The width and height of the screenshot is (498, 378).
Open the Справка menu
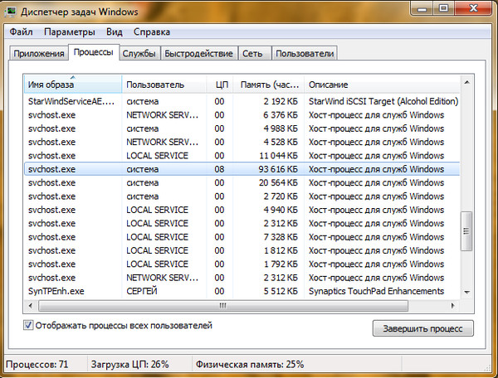[x=152, y=32]
